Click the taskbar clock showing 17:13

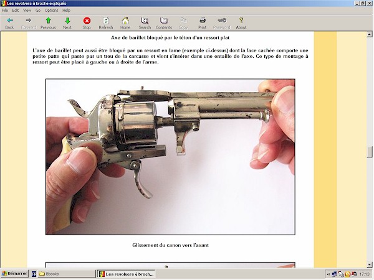pos(365,274)
